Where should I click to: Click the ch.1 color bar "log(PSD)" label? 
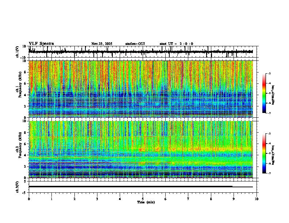coord(273,95)
